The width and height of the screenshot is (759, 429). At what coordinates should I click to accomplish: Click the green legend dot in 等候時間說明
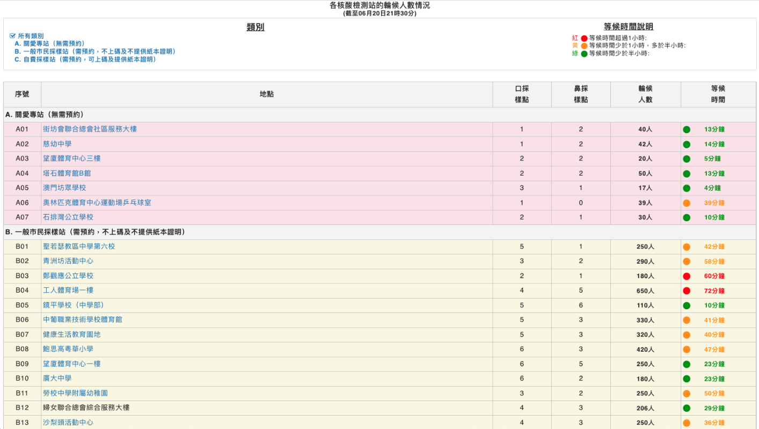coord(584,54)
